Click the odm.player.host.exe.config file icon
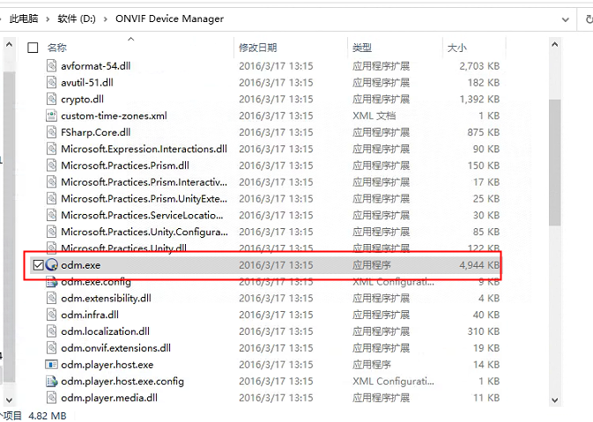The image size is (593, 422). point(51,381)
